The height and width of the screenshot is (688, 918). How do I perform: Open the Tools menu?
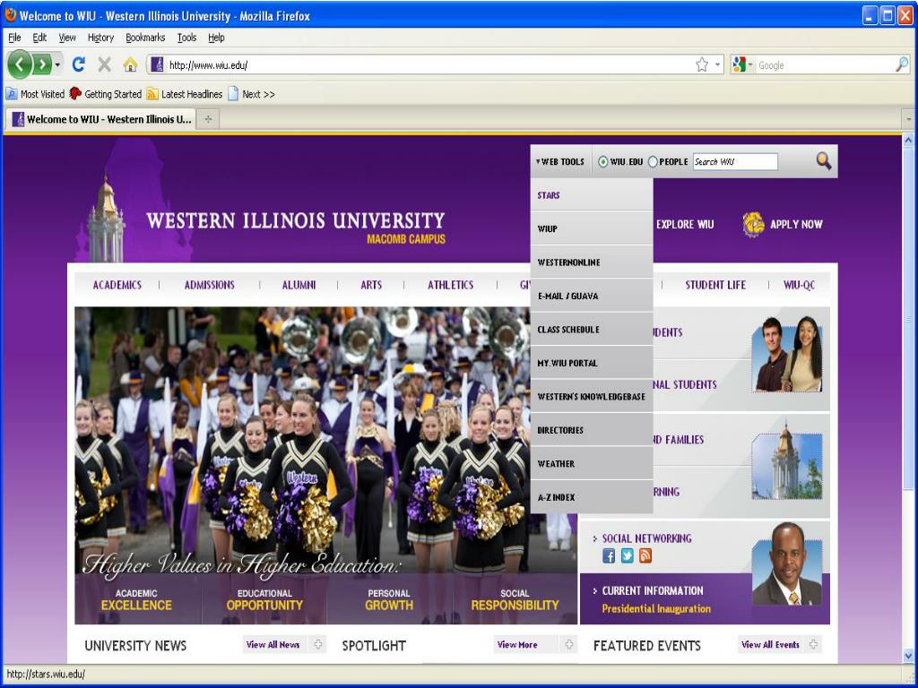(x=186, y=38)
